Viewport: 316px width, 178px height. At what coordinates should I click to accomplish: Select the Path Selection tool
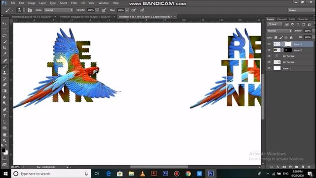pyautogui.click(x=4, y=122)
